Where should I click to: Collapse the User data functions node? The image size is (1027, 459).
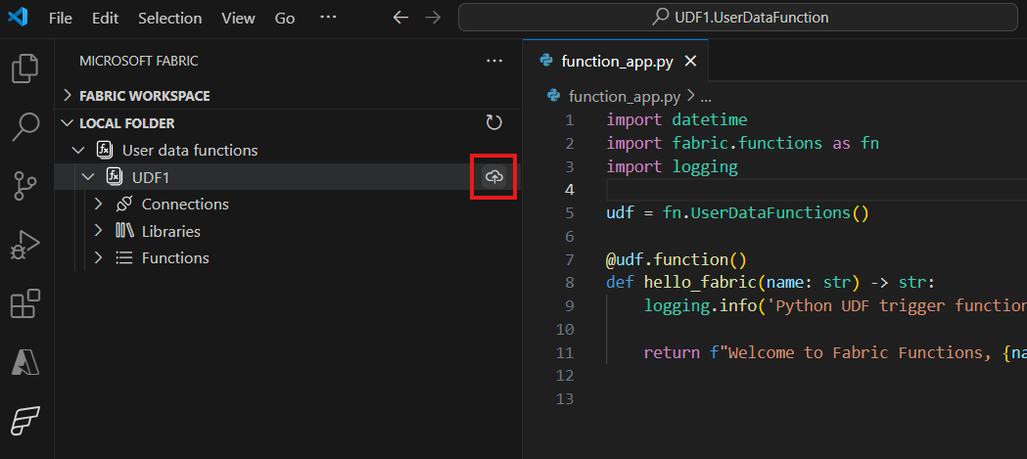click(78, 151)
